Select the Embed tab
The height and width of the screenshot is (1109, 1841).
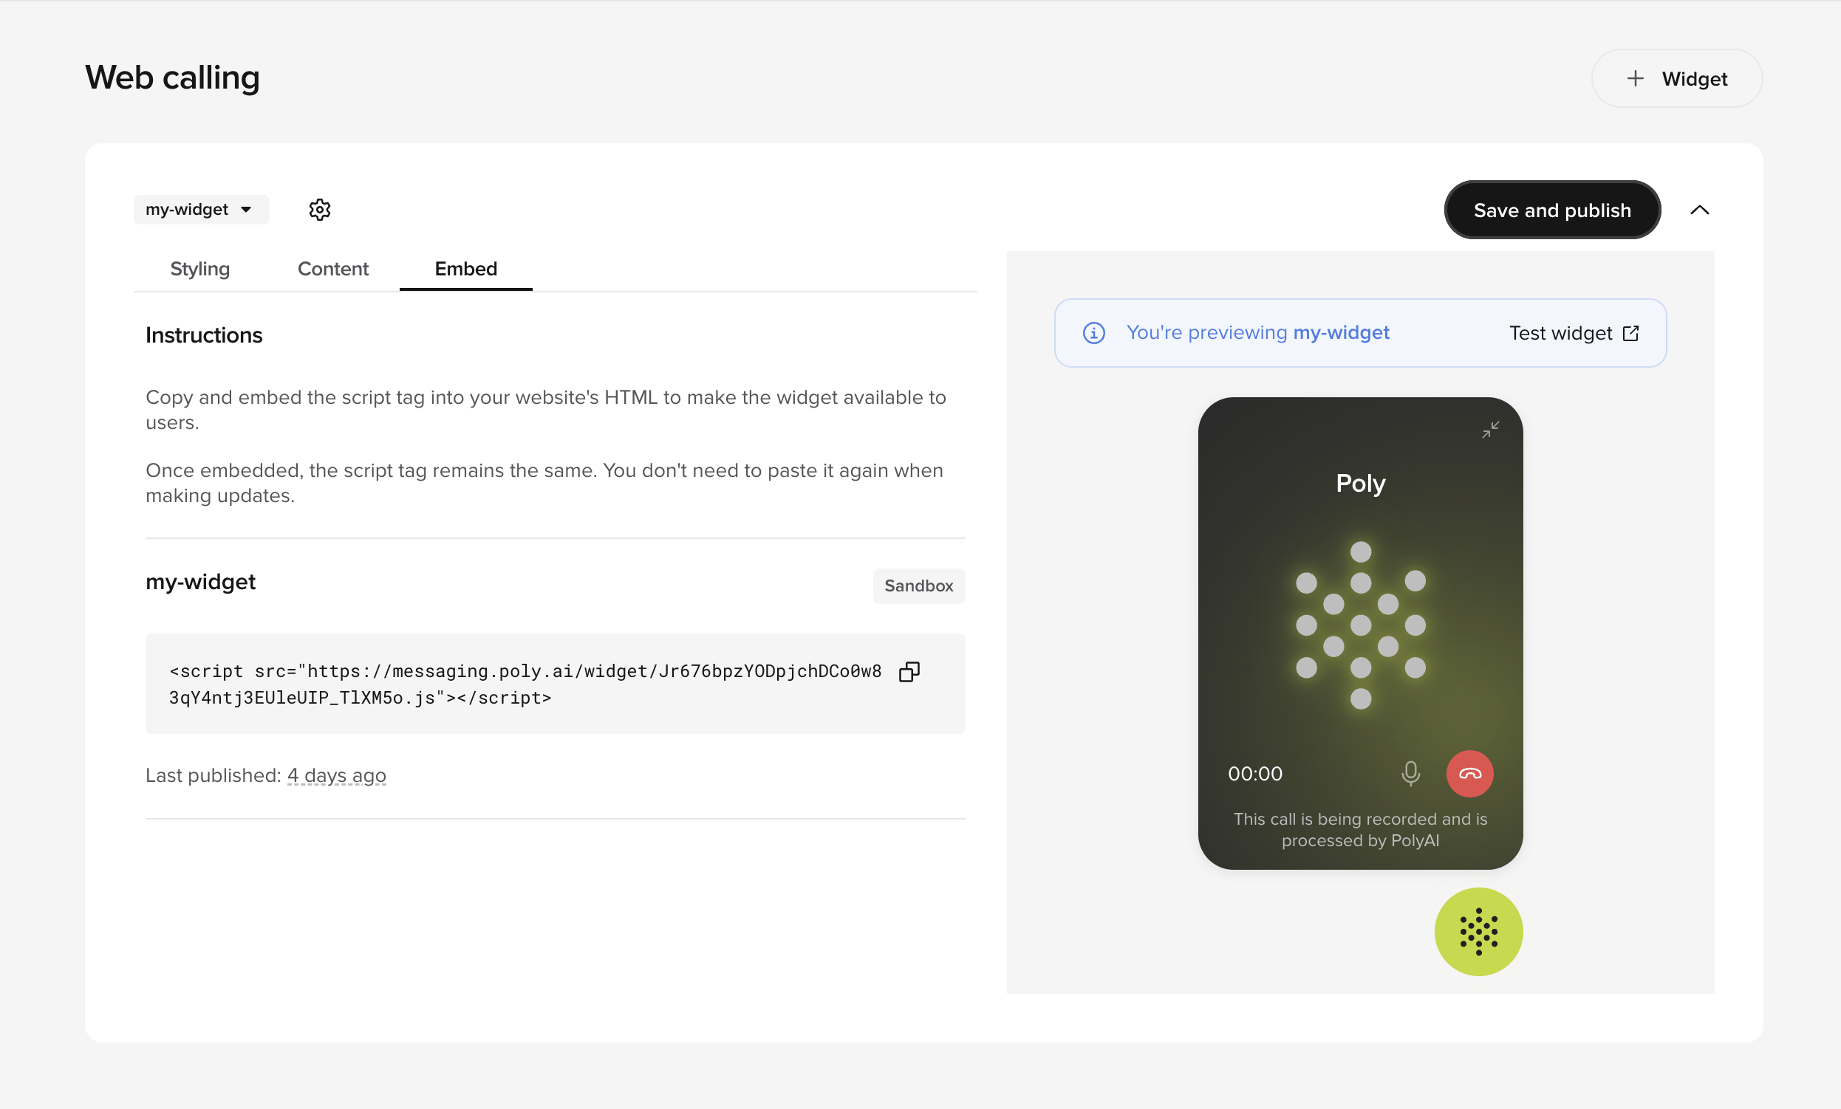[x=466, y=269]
